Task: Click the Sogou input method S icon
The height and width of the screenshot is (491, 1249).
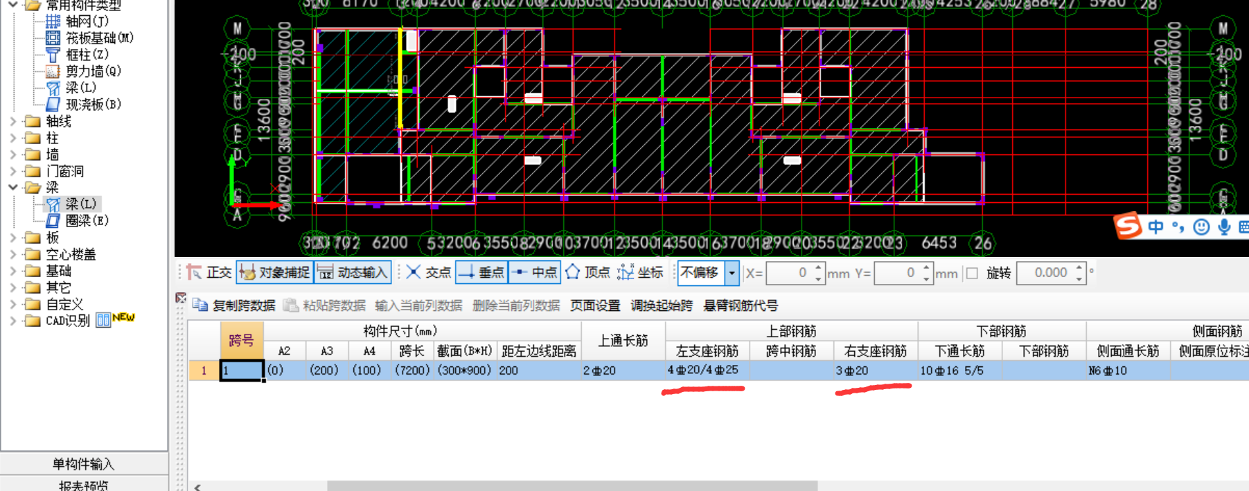Action: (1127, 225)
